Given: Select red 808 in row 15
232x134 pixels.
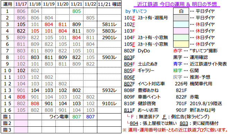Looking at the screenshot, I should pos(35,103).
